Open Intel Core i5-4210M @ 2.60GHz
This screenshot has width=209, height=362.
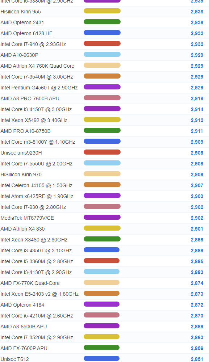click(x=37, y=315)
